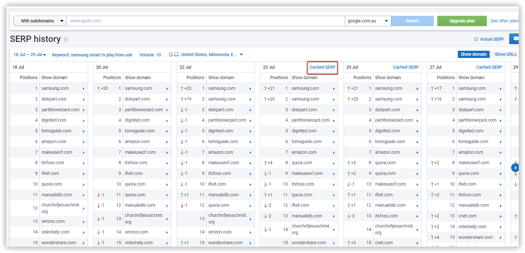Click the Upgrade plan button
Image resolution: width=525 pixels, height=253 pixels.
pyautogui.click(x=462, y=21)
